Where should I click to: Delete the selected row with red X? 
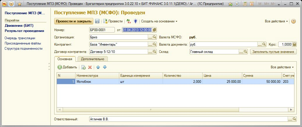coord(90,67)
